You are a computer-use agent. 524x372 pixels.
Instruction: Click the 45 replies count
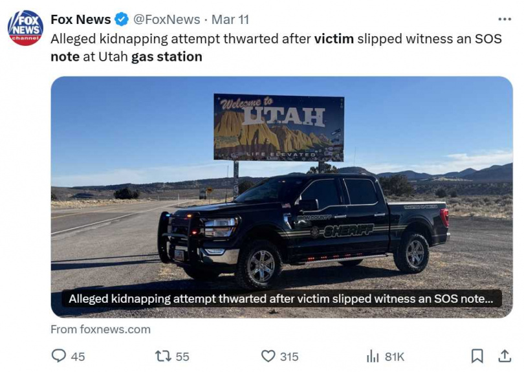tap(78, 356)
